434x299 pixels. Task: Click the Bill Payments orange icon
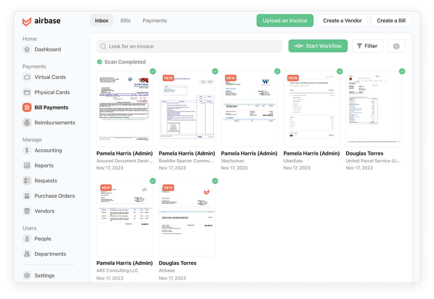[x=27, y=107]
